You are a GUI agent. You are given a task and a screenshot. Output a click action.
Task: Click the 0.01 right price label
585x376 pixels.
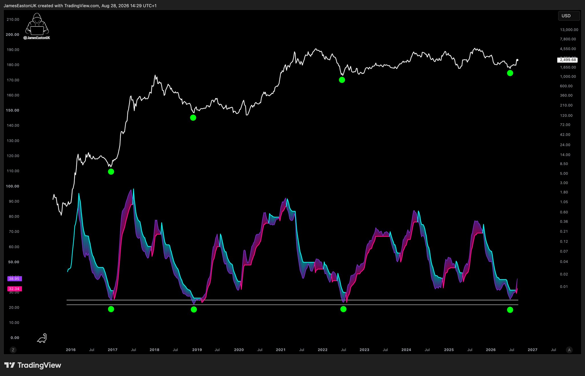coord(564,287)
